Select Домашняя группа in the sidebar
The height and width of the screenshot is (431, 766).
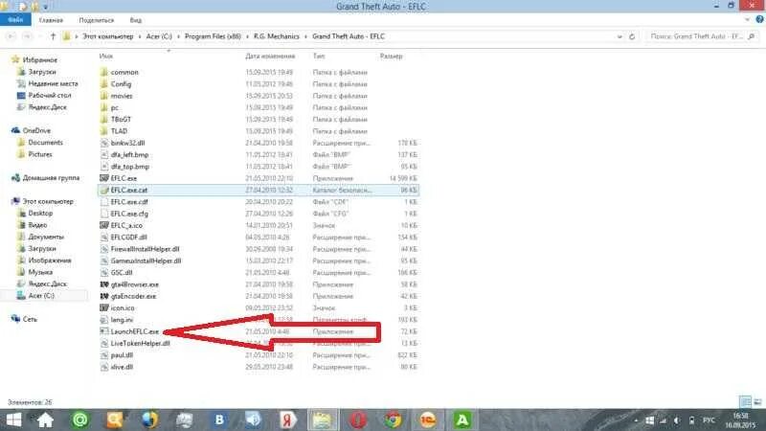[x=51, y=178]
